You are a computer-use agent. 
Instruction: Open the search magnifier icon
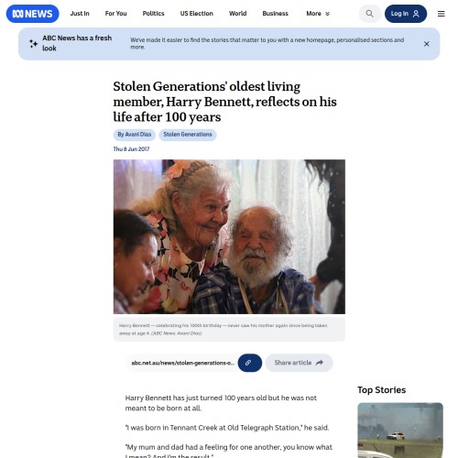369,14
